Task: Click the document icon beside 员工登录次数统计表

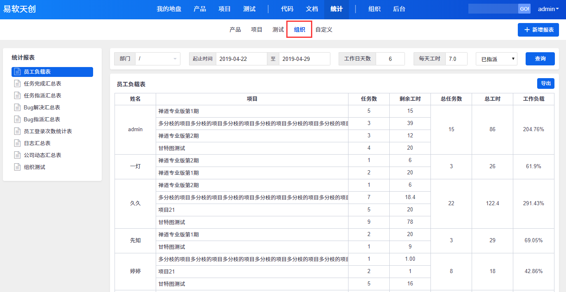Action: coord(17,131)
